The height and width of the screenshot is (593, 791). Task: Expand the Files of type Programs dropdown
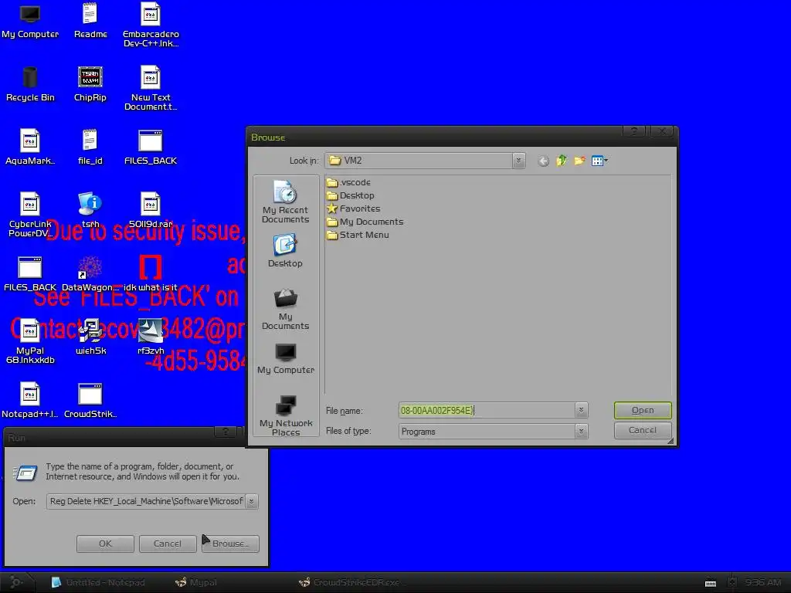(x=581, y=431)
